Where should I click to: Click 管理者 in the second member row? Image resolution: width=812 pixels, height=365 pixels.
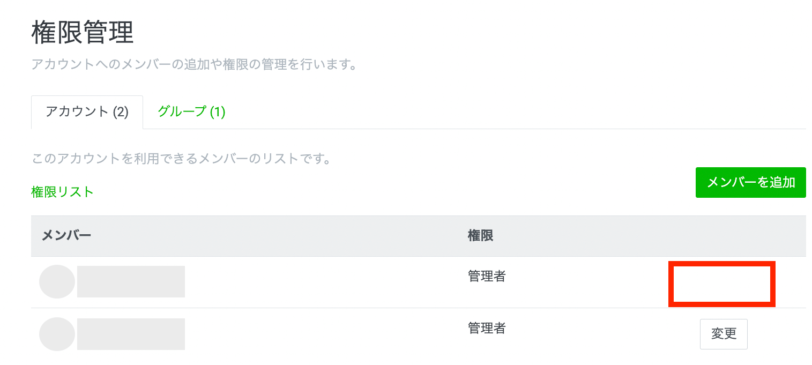pos(487,328)
